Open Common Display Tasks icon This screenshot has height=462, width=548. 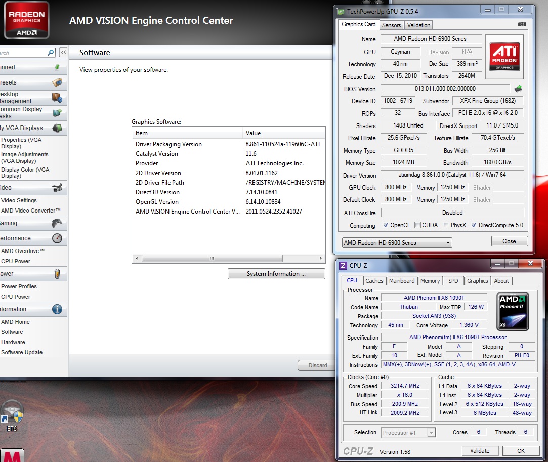[x=57, y=113]
